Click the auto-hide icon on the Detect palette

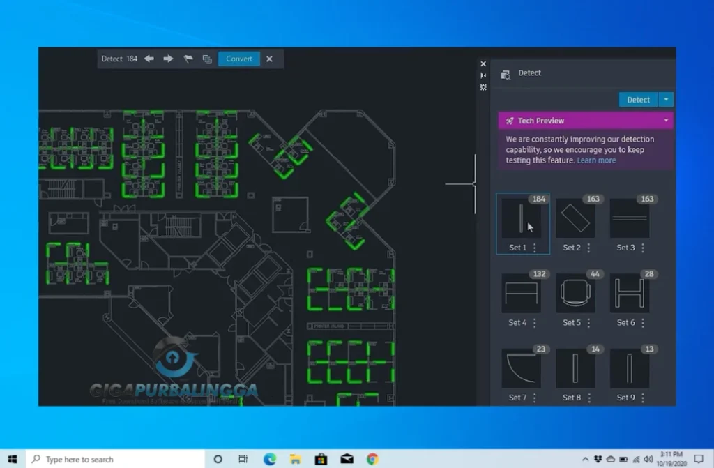pyautogui.click(x=483, y=75)
